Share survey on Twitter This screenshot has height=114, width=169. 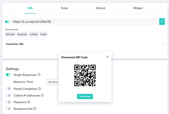tap(43, 34)
